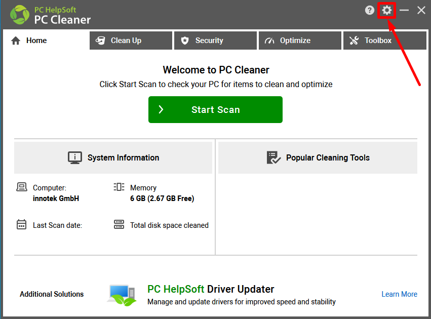Viewport: 431px width, 319px height.
Task: Click the Driver Updater computer icon
Action: coord(122,295)
